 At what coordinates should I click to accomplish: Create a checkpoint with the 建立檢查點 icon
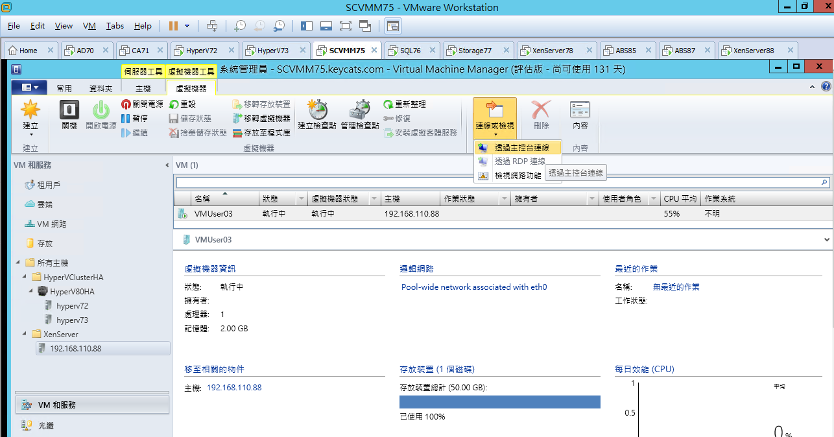click(317, 109)
